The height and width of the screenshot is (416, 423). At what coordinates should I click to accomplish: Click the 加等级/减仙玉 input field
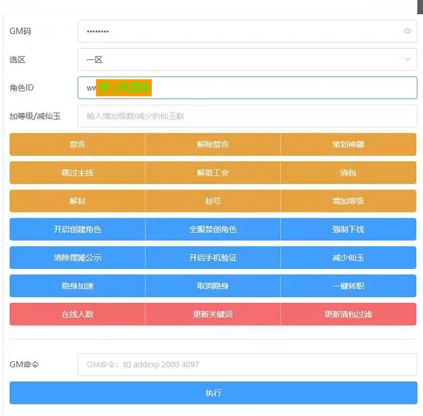(247, 116)
